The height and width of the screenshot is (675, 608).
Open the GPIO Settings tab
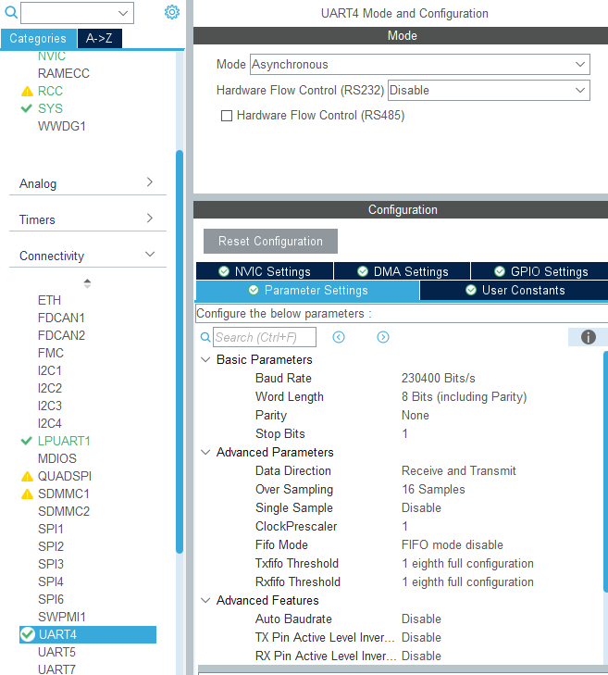click(540, 271)
